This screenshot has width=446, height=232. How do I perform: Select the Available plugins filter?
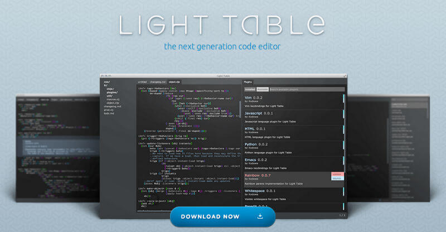click(x=263, y=89)
